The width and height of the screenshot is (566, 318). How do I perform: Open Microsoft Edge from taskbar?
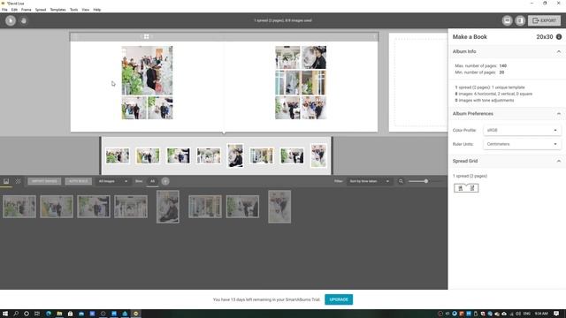49,314
